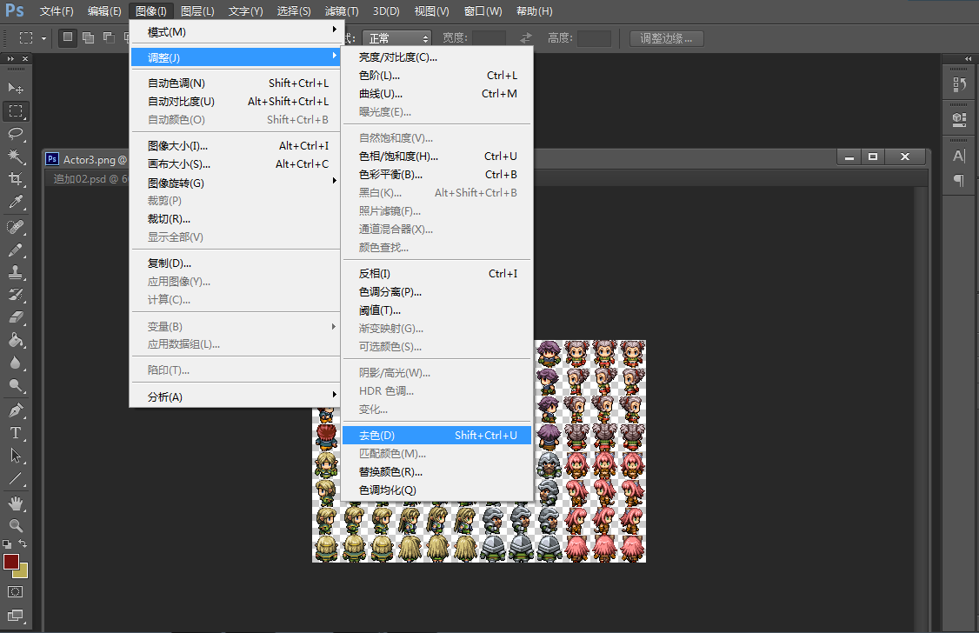The height and width of the screenshot is (633, 979).
Task: Expand the 分析(A) submenu
Action: [x=235, y=397]
